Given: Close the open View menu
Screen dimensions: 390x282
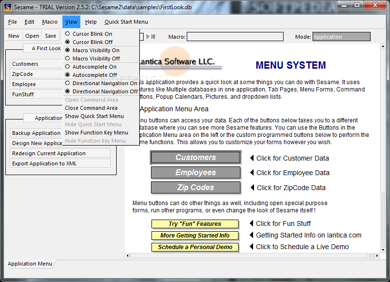Looking at the screenshot, I should [x=71, y=22].
